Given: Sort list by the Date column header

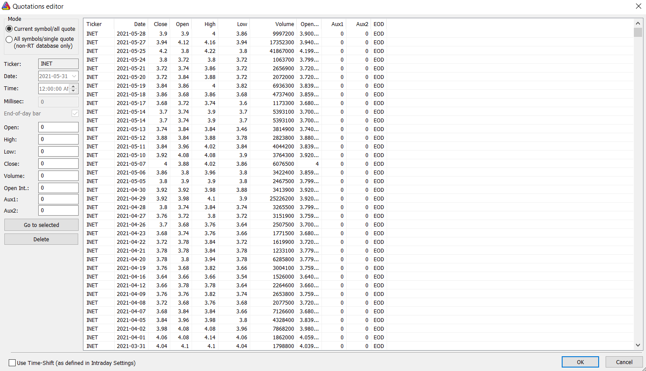Looking at the screenshot, I should click(x=131, y=24).
